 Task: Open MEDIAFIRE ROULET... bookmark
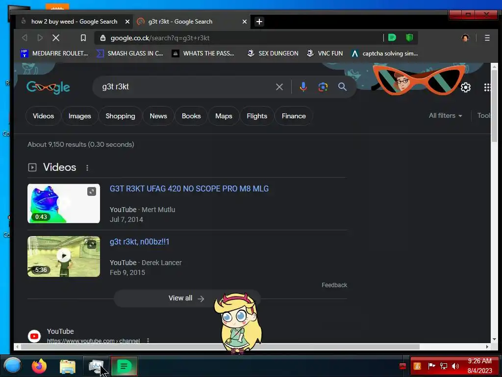point(54,54)
